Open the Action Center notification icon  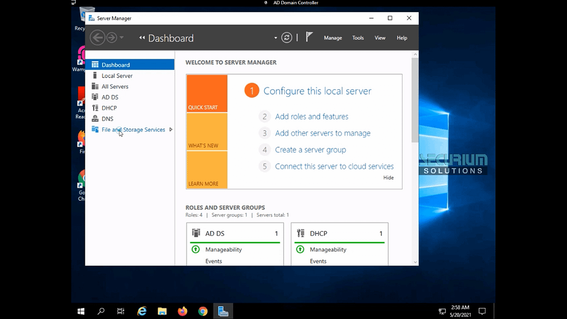pyautogui.click(x=482, y=311)
